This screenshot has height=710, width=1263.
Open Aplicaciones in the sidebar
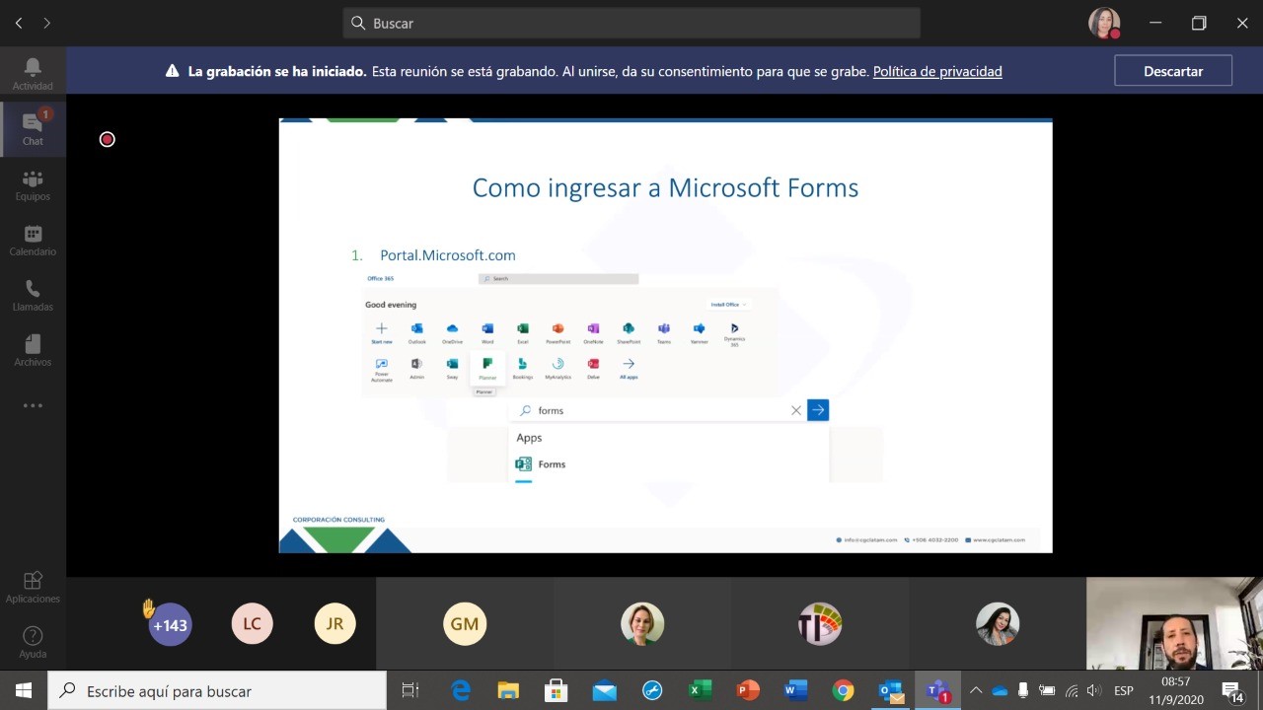[33, 587]
